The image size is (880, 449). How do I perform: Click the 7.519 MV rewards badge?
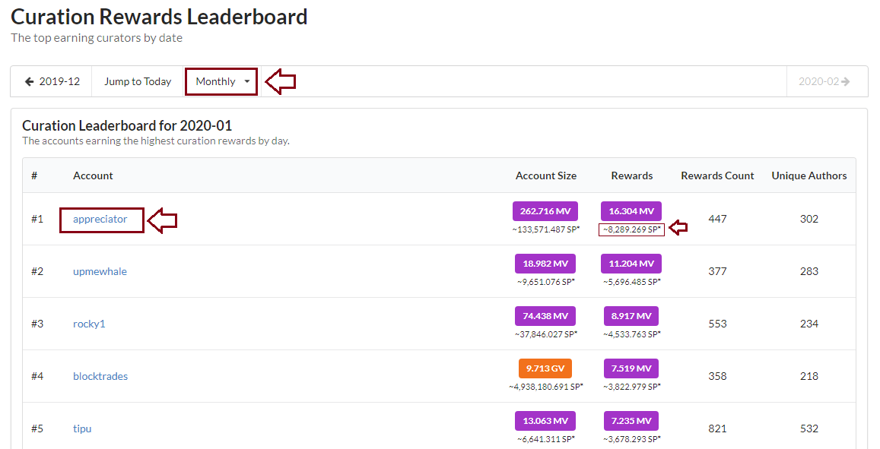(631, 368)
